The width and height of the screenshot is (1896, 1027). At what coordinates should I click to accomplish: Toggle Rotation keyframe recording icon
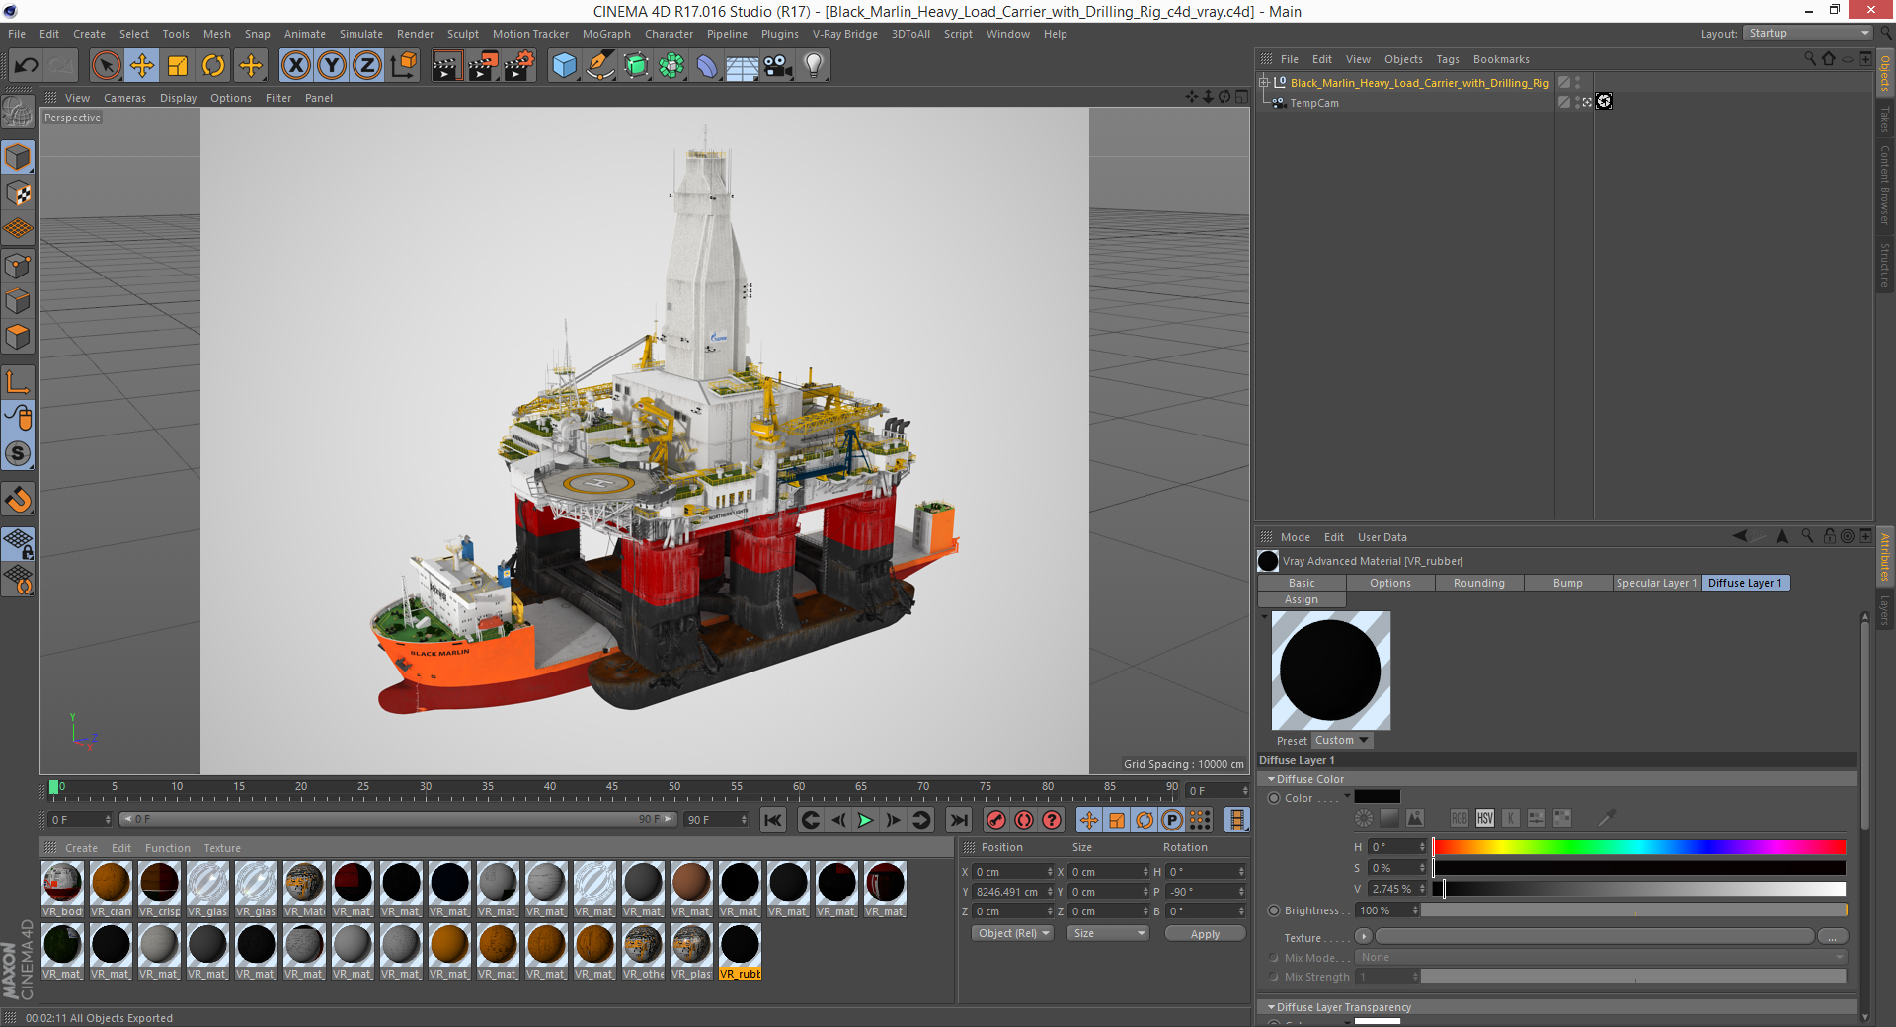click(1145, 820)
